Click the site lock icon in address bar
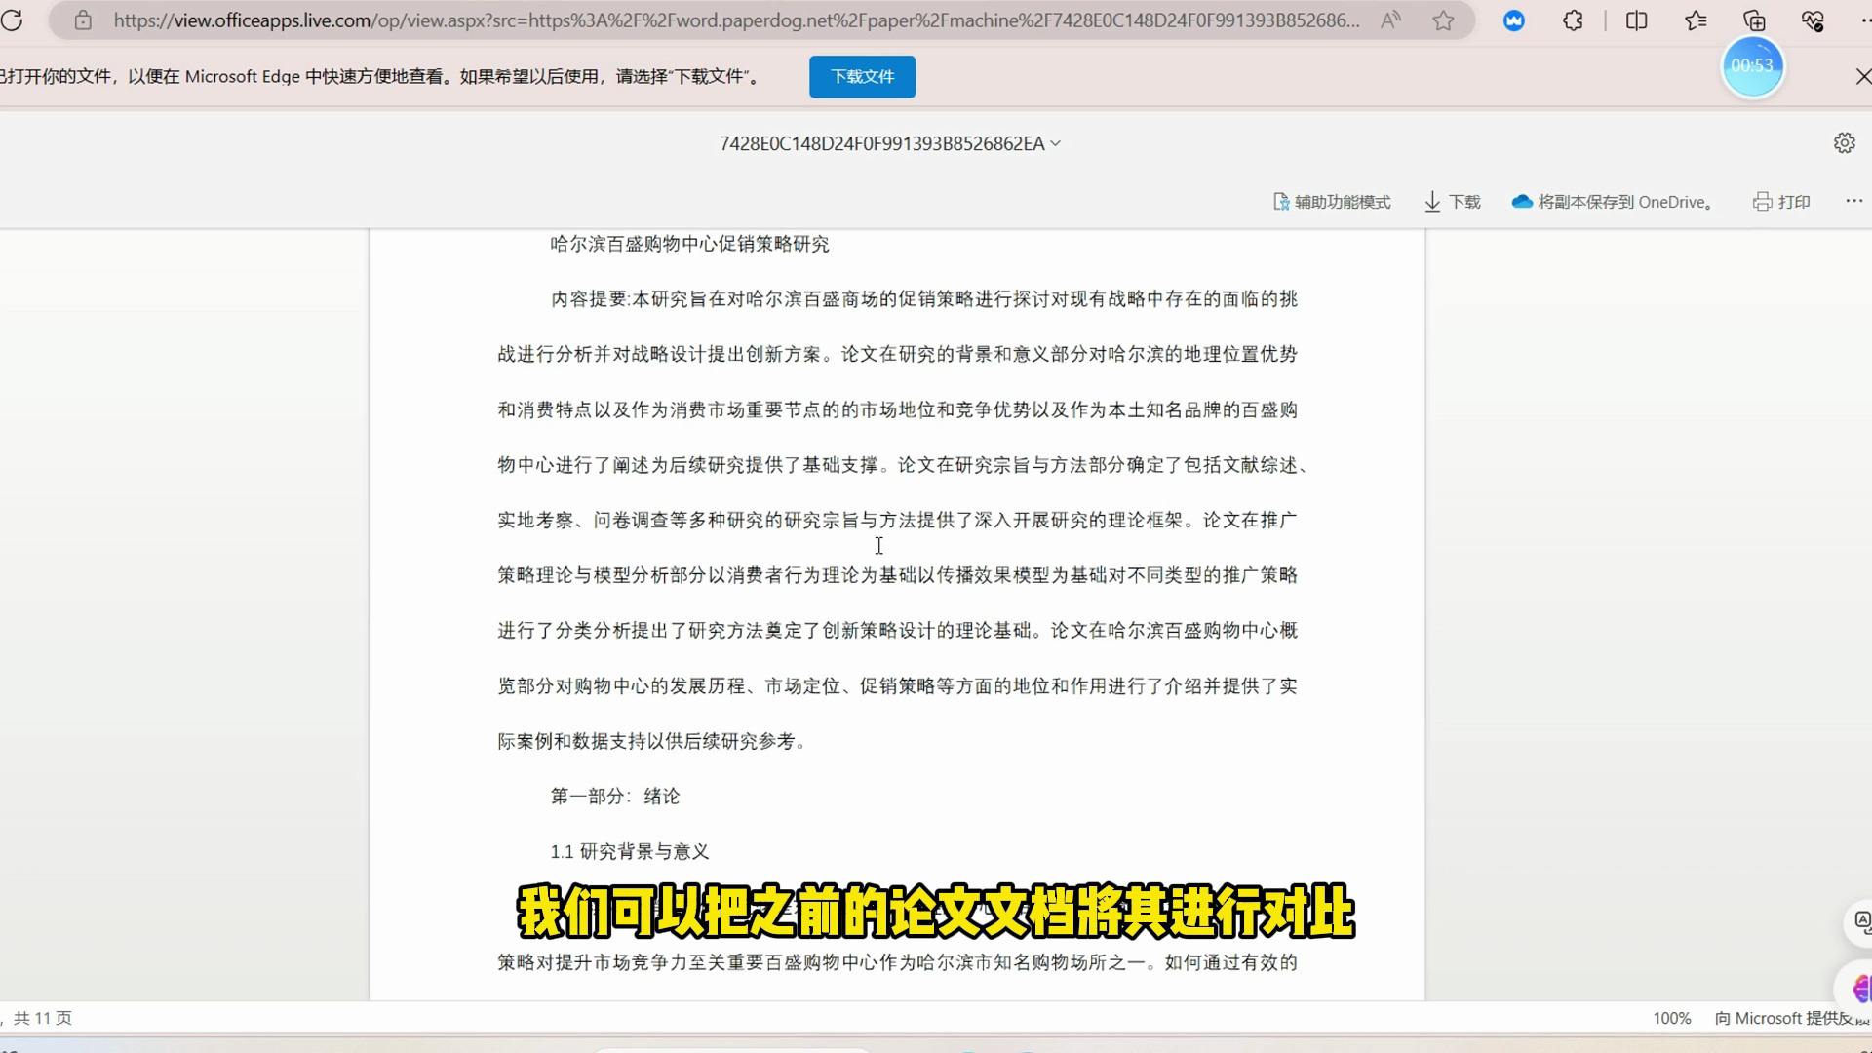1872x1053 pixels. (83, 20)
